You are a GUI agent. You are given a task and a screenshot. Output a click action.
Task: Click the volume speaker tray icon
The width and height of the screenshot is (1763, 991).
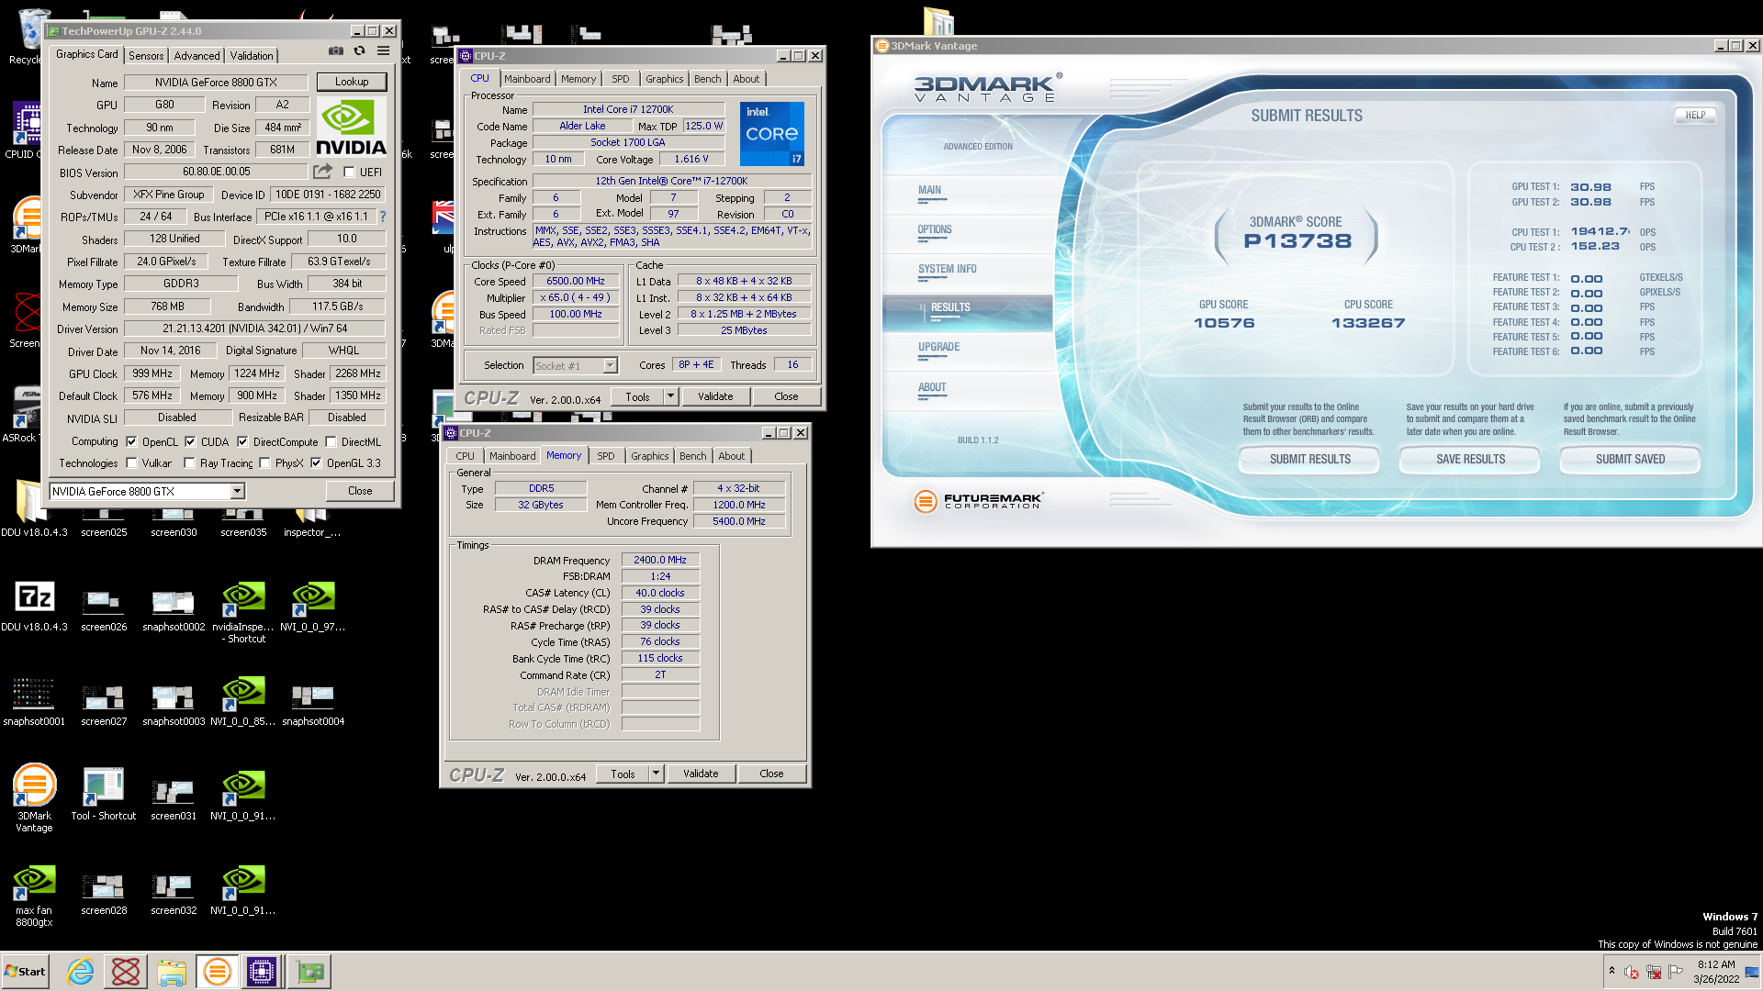point(1632,972)
